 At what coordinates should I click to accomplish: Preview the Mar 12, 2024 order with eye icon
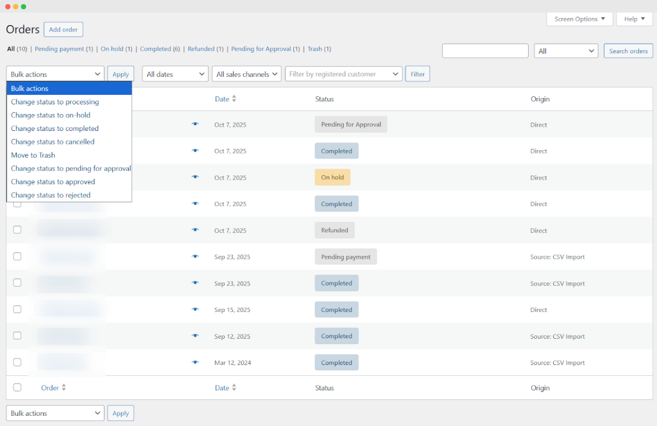195,362
